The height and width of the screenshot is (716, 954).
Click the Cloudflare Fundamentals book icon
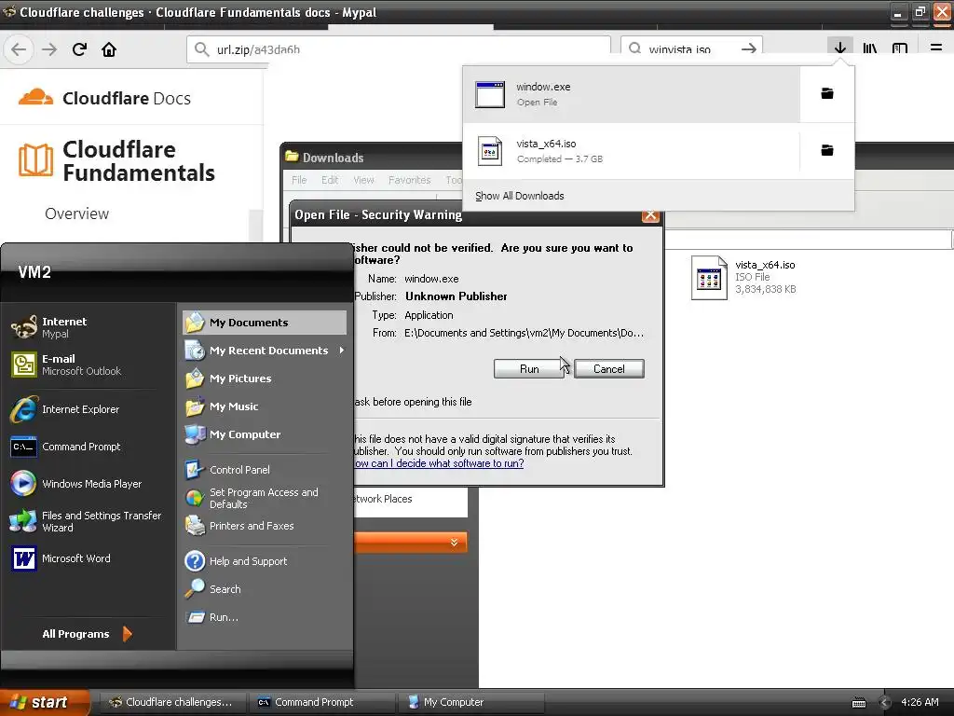click(35, 160)
